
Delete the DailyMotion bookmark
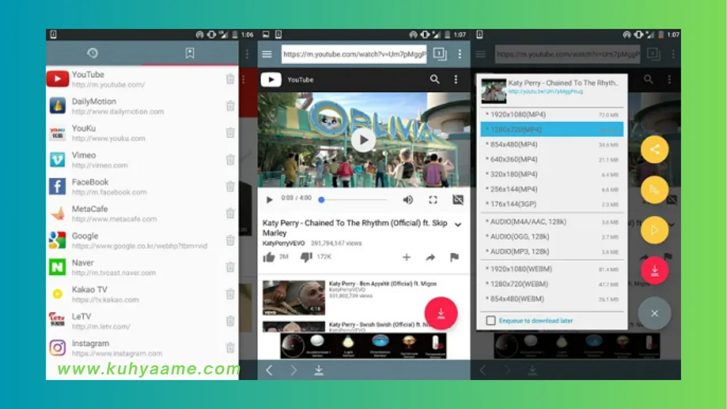click(230, 106)
